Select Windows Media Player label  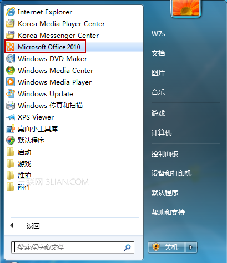pos(55,82)
